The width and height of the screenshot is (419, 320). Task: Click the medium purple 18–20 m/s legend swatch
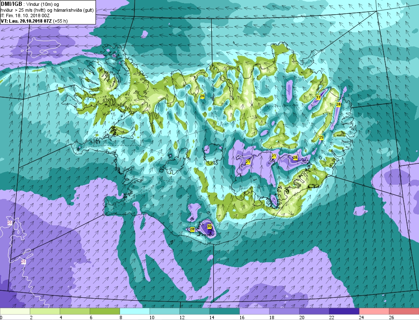(285, 311)
